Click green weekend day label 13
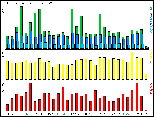This screenshot has height=117, width=154. point(63,114)
